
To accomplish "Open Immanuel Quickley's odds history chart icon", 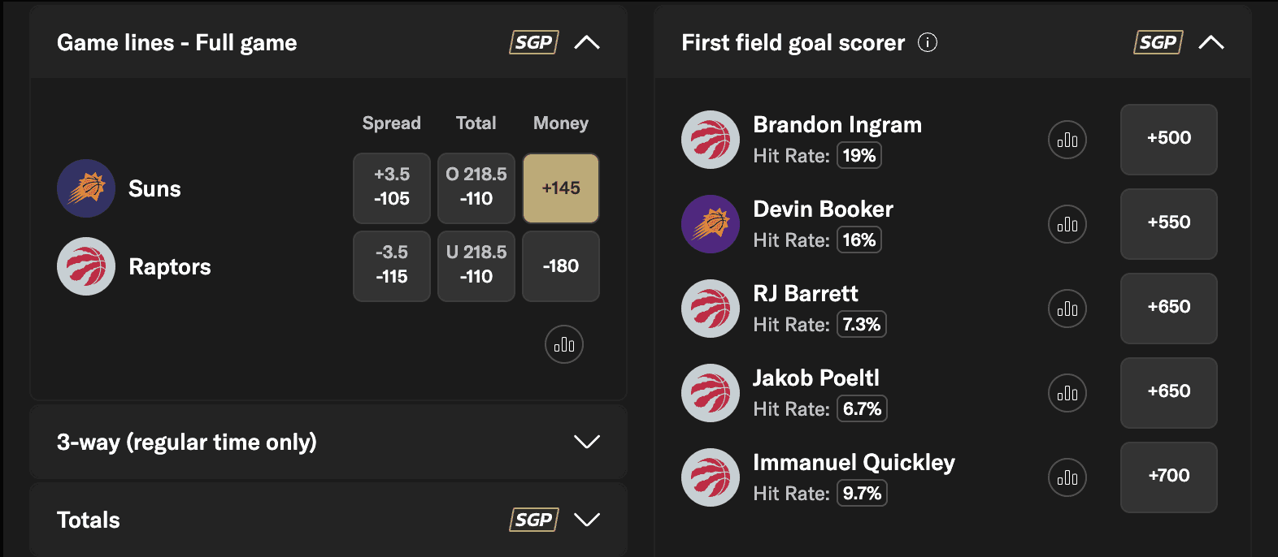I will pos(1067,477).
